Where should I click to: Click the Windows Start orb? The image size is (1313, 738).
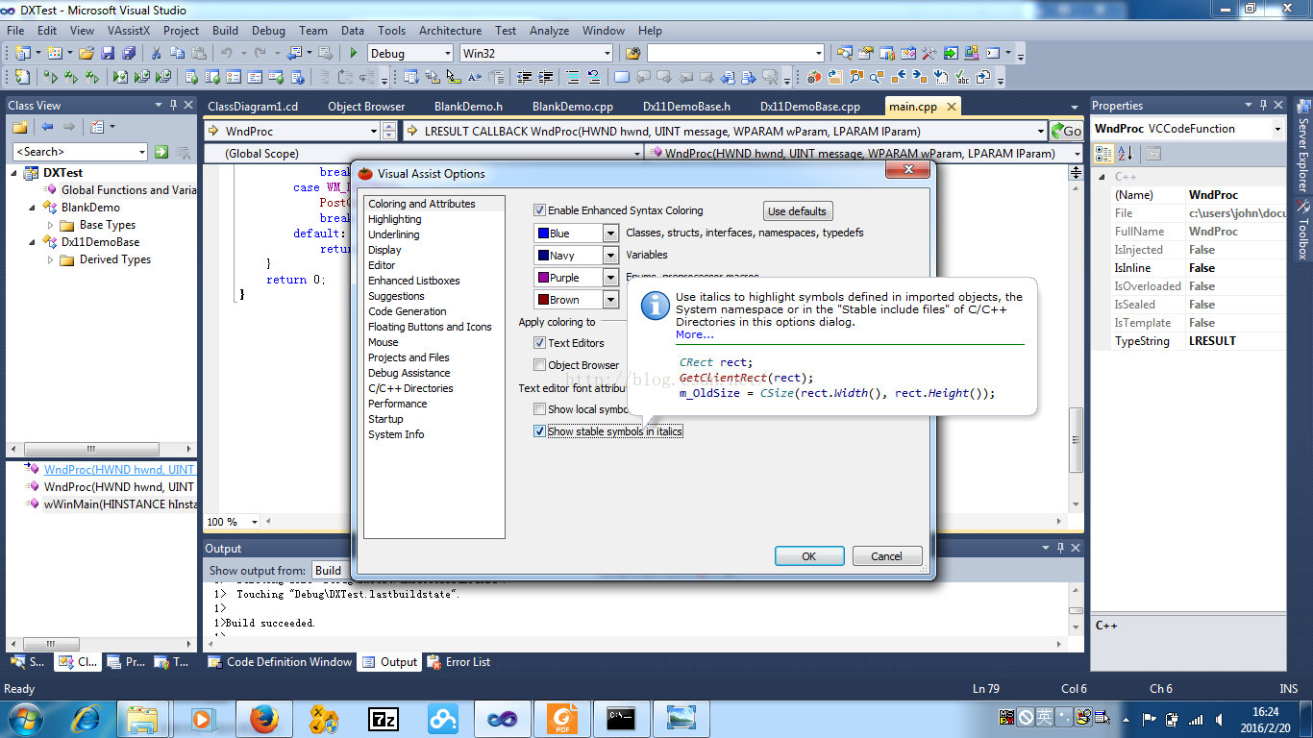point(24,718)
